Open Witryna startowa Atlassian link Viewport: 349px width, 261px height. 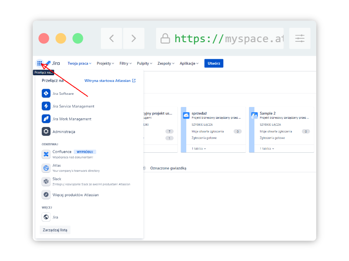(x=110, y=80)
